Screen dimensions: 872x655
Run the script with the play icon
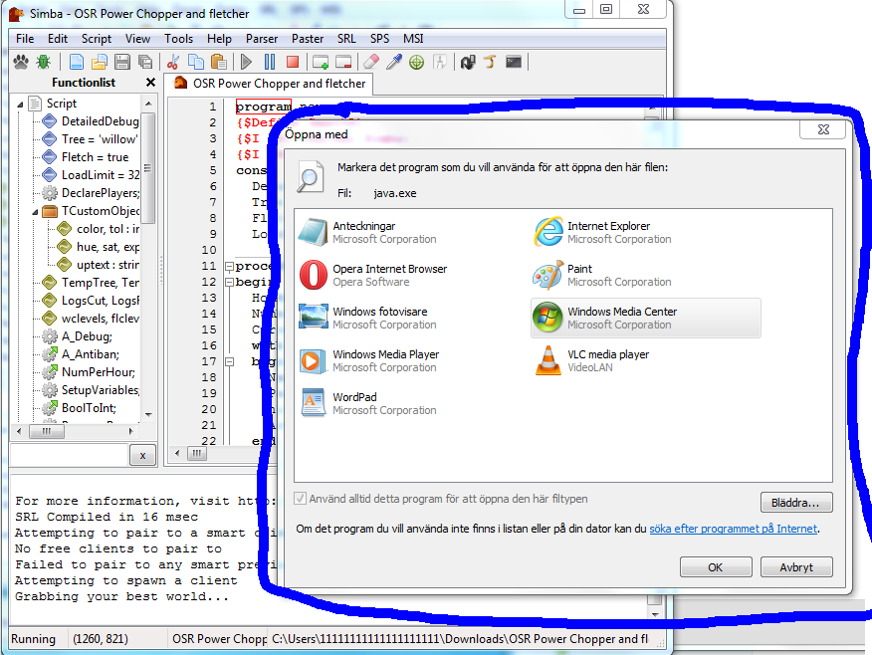pyautogui.click(x=246, y=62)
